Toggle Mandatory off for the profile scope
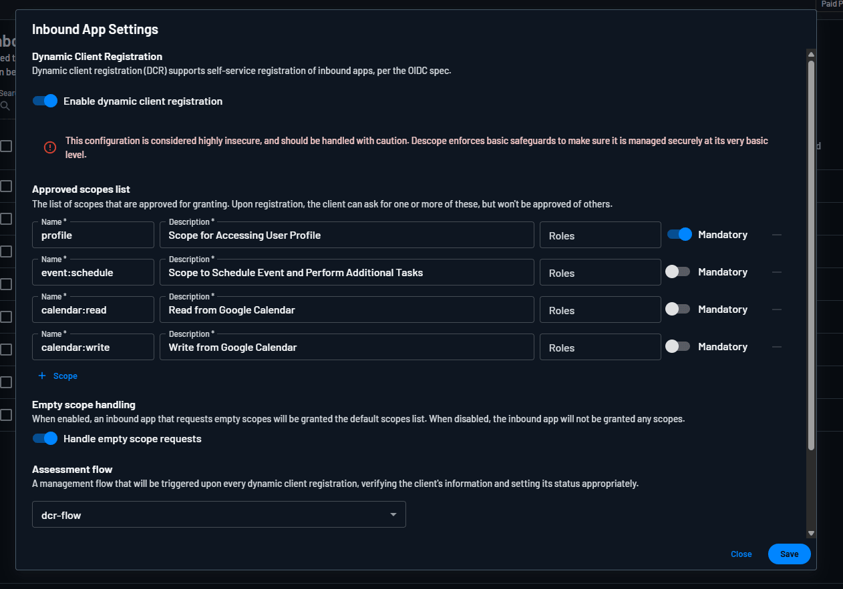843x589 pixels. click(679, 234)
